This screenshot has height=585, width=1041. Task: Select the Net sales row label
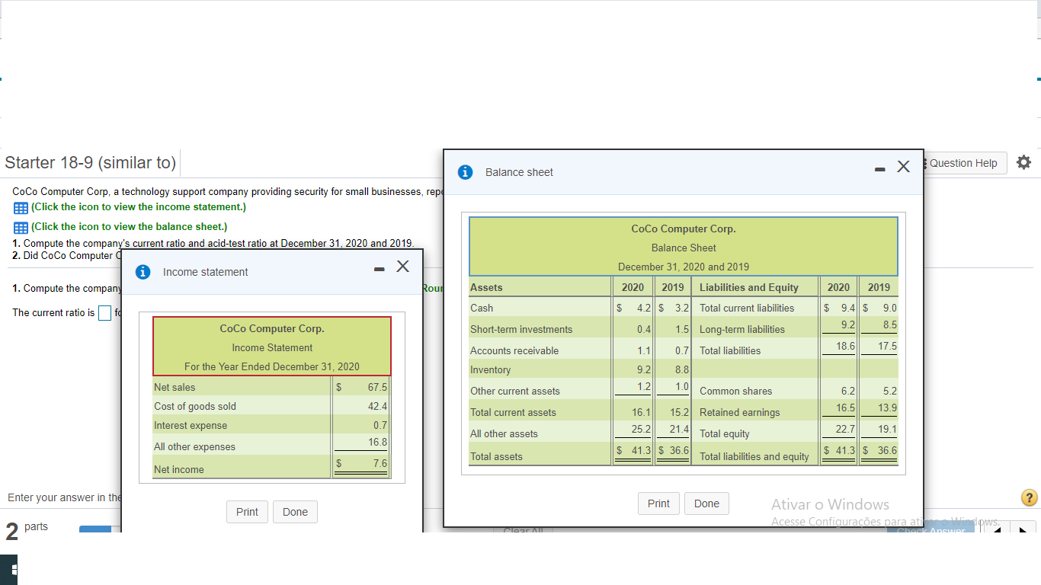pos(175,387)
